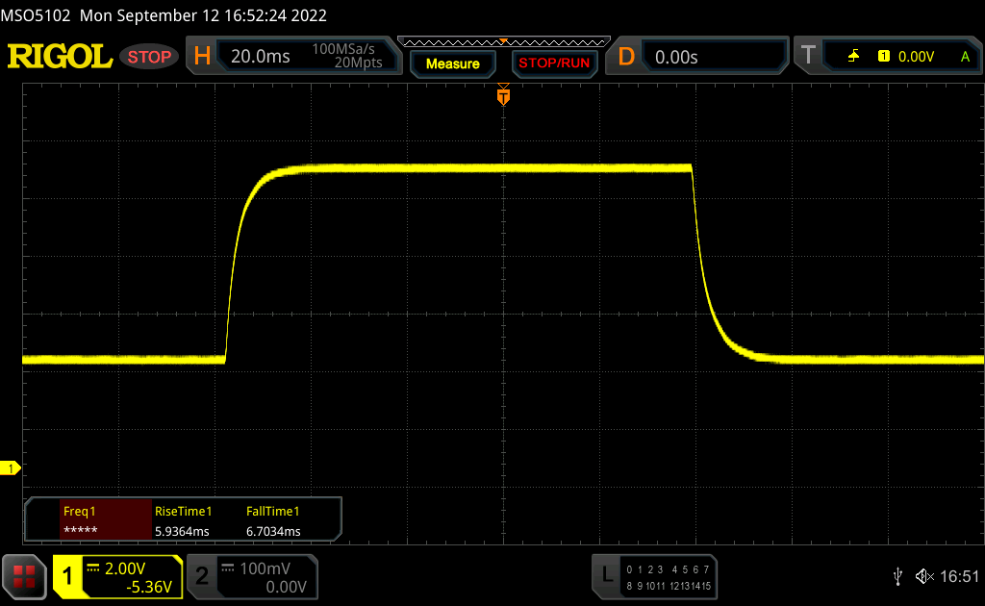
Task: Click channel 1 offset -5.36V value
Action: pos(149,587)
